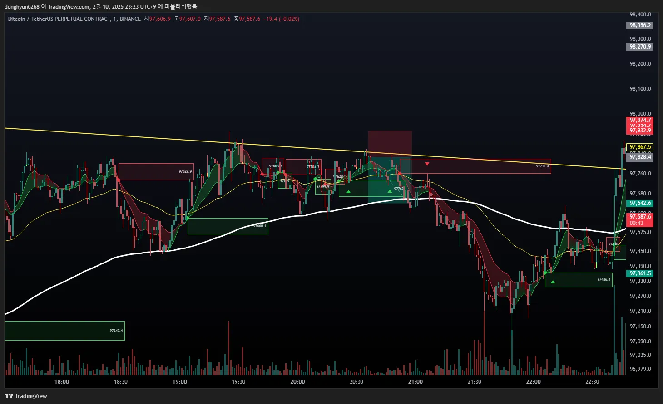This screenshot has width=663, height=404.
Task: Click the 97628 label on the chart
Action: pyautogui.click(x=338, y=176)
